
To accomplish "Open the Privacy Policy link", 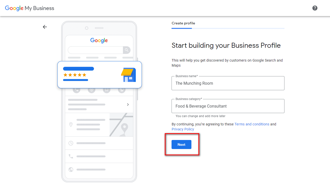I will (183, 129).
